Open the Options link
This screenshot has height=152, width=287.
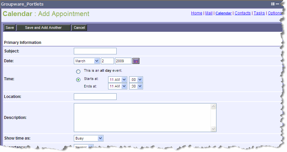[275, 13]
